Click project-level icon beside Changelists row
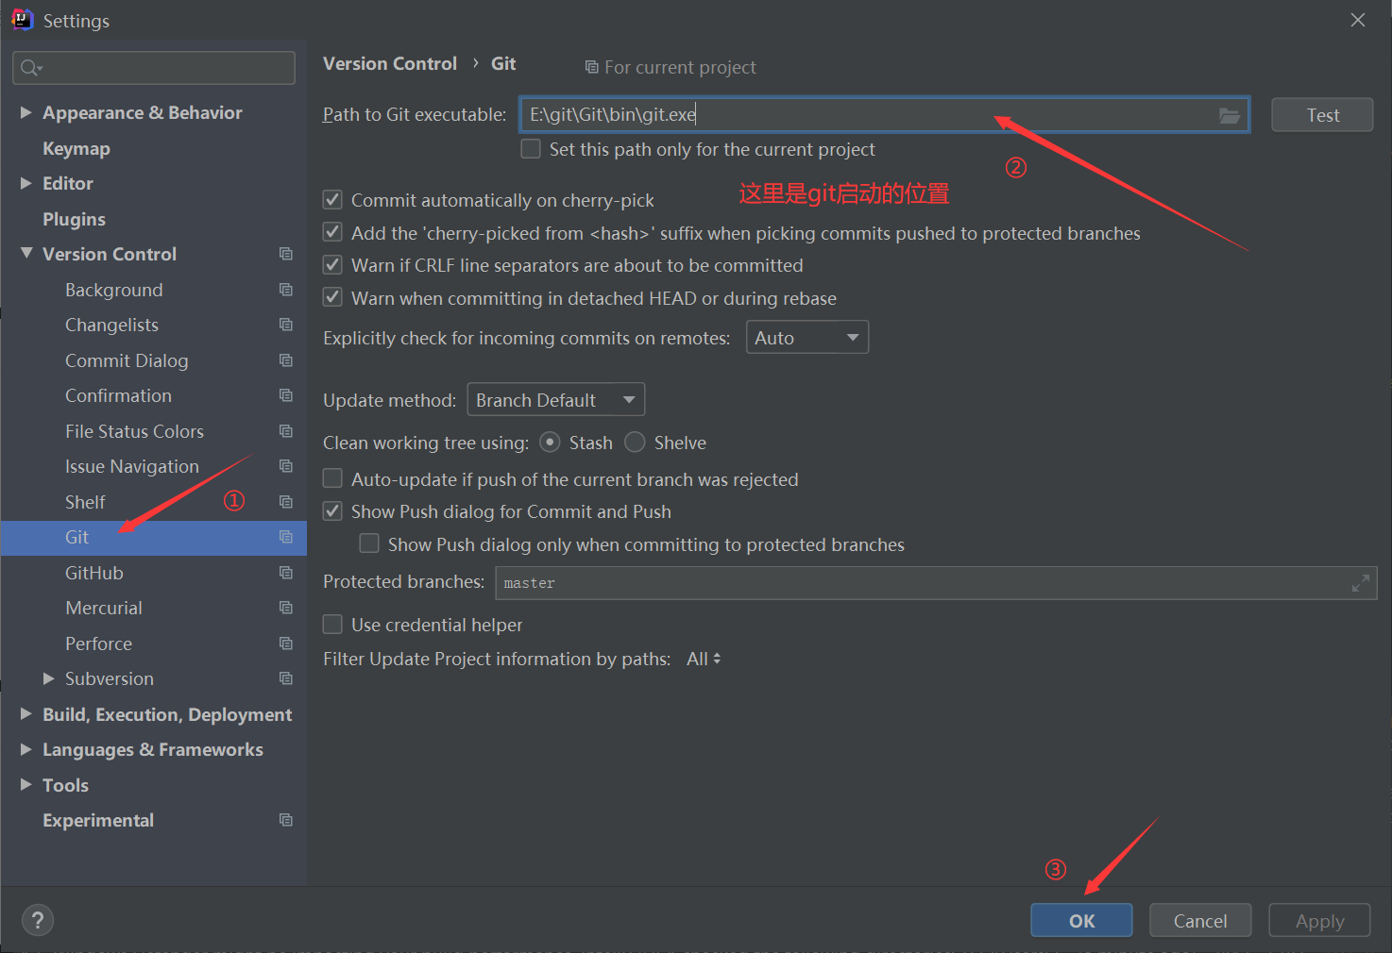Viewport: 1392px width, 953px height. coord(286,325)
